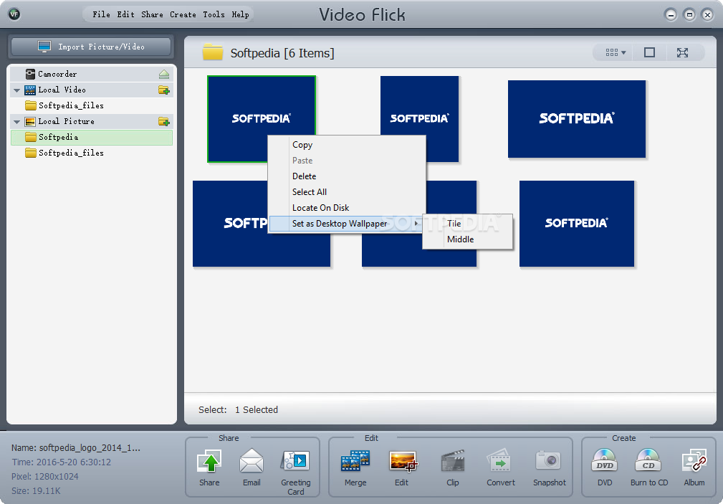Launch the Merge videos tool
The width and height of the screenshot is (723, 504).
pos(355,462)
